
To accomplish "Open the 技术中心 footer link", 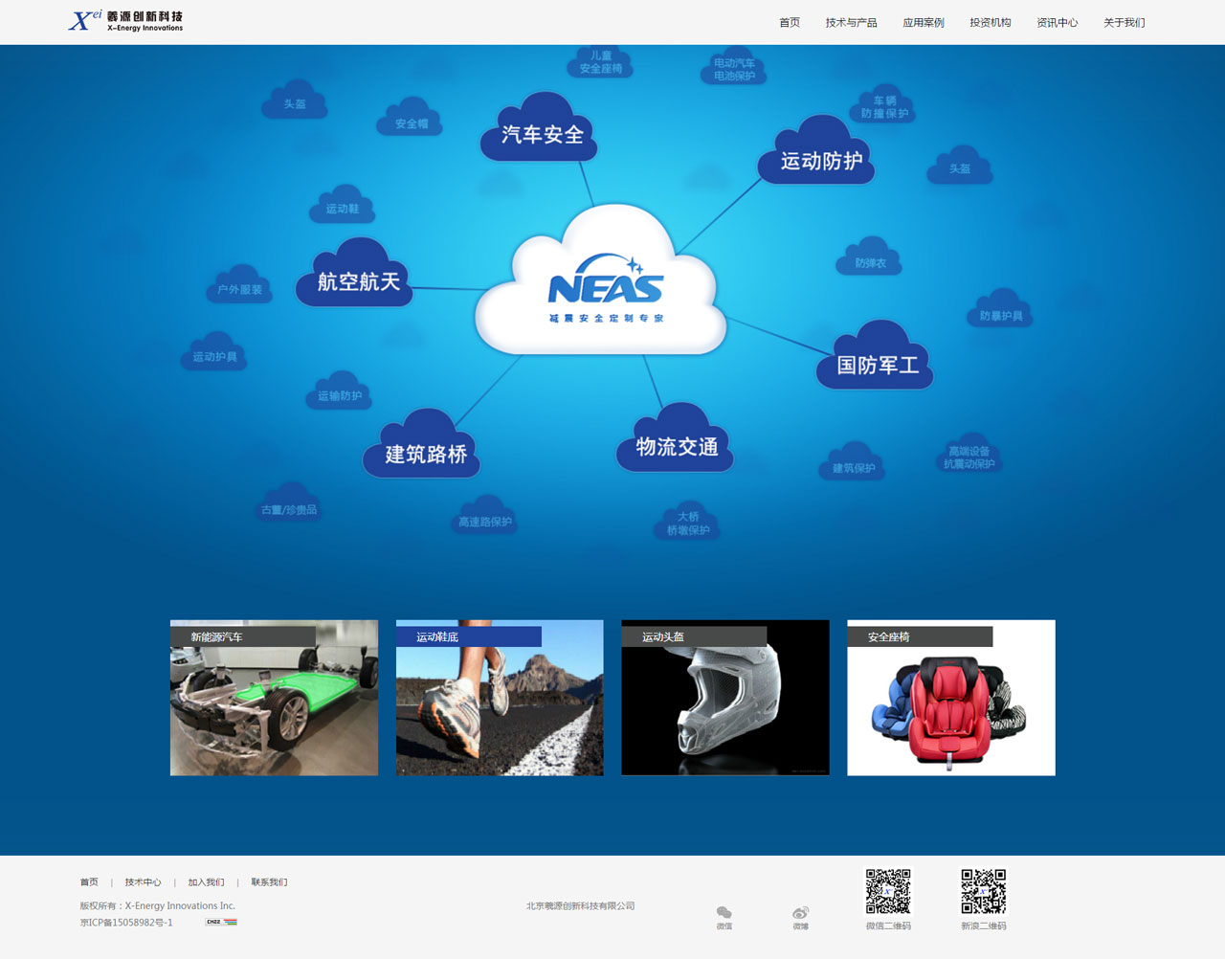I will coord(143,882).
